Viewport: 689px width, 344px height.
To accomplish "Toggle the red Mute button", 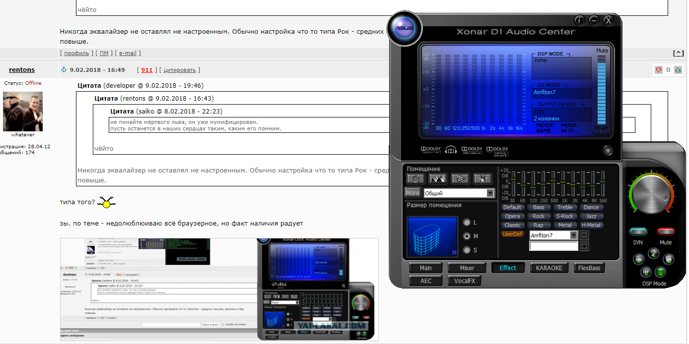I will [666, 231].
